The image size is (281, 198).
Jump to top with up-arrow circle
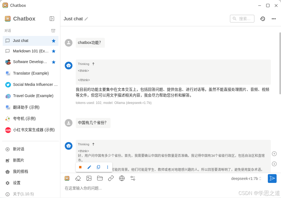[274, 154]
